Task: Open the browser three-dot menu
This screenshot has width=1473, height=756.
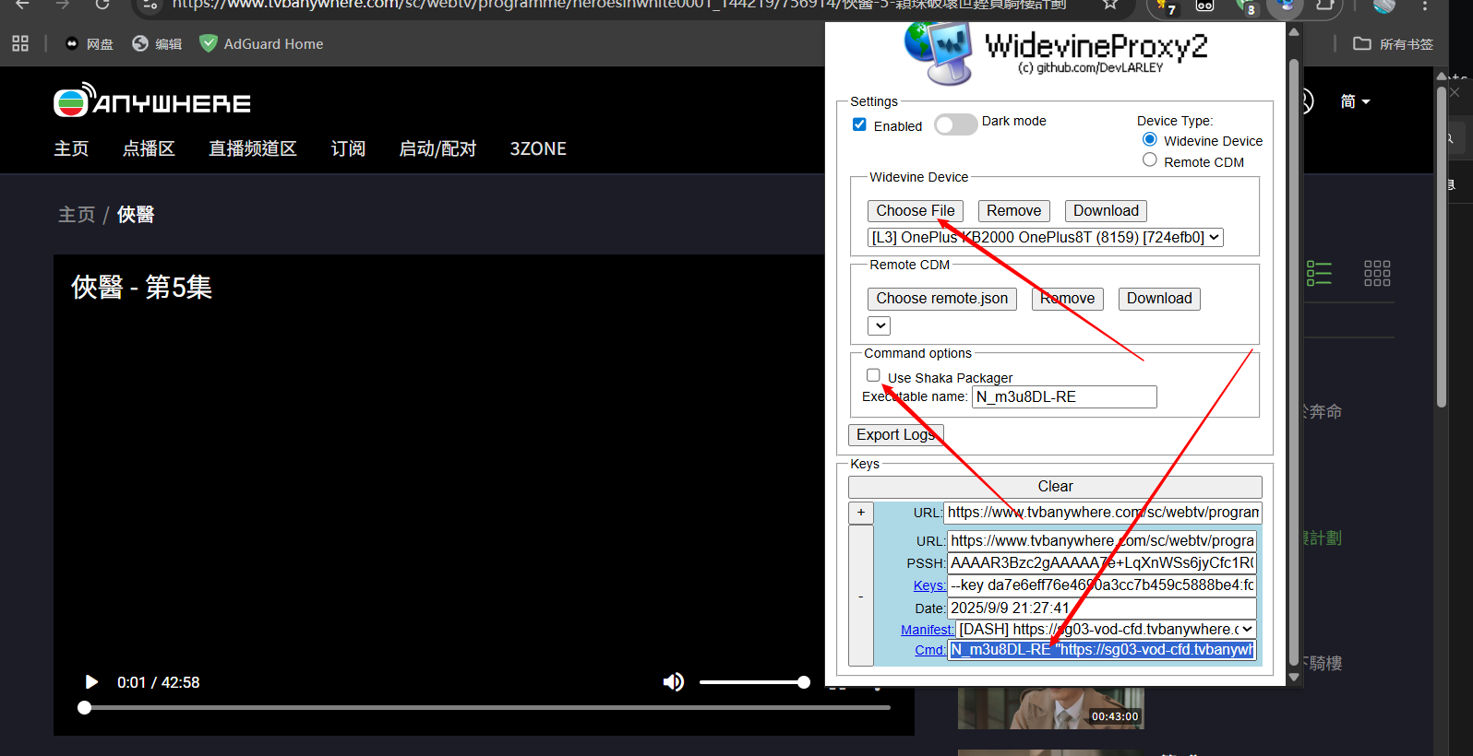Action: click(1425, 6)
